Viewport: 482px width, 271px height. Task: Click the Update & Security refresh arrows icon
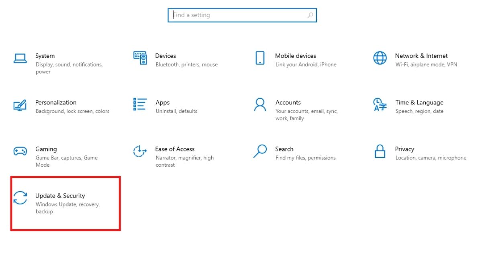click(x=20, y=198)
